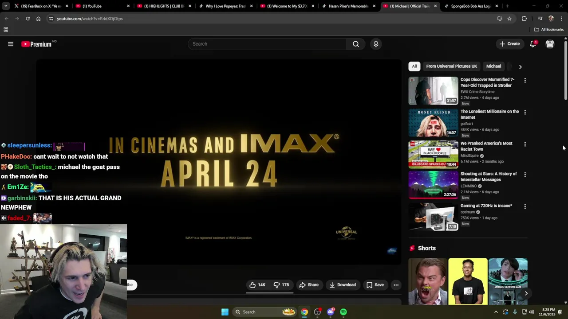Dislike the video showing 178
The height and width of the screenshot is (319, 568).
pos(281,285)
